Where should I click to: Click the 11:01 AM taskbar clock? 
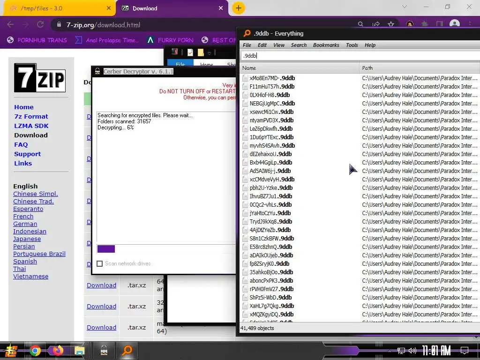tap(436, 351)
